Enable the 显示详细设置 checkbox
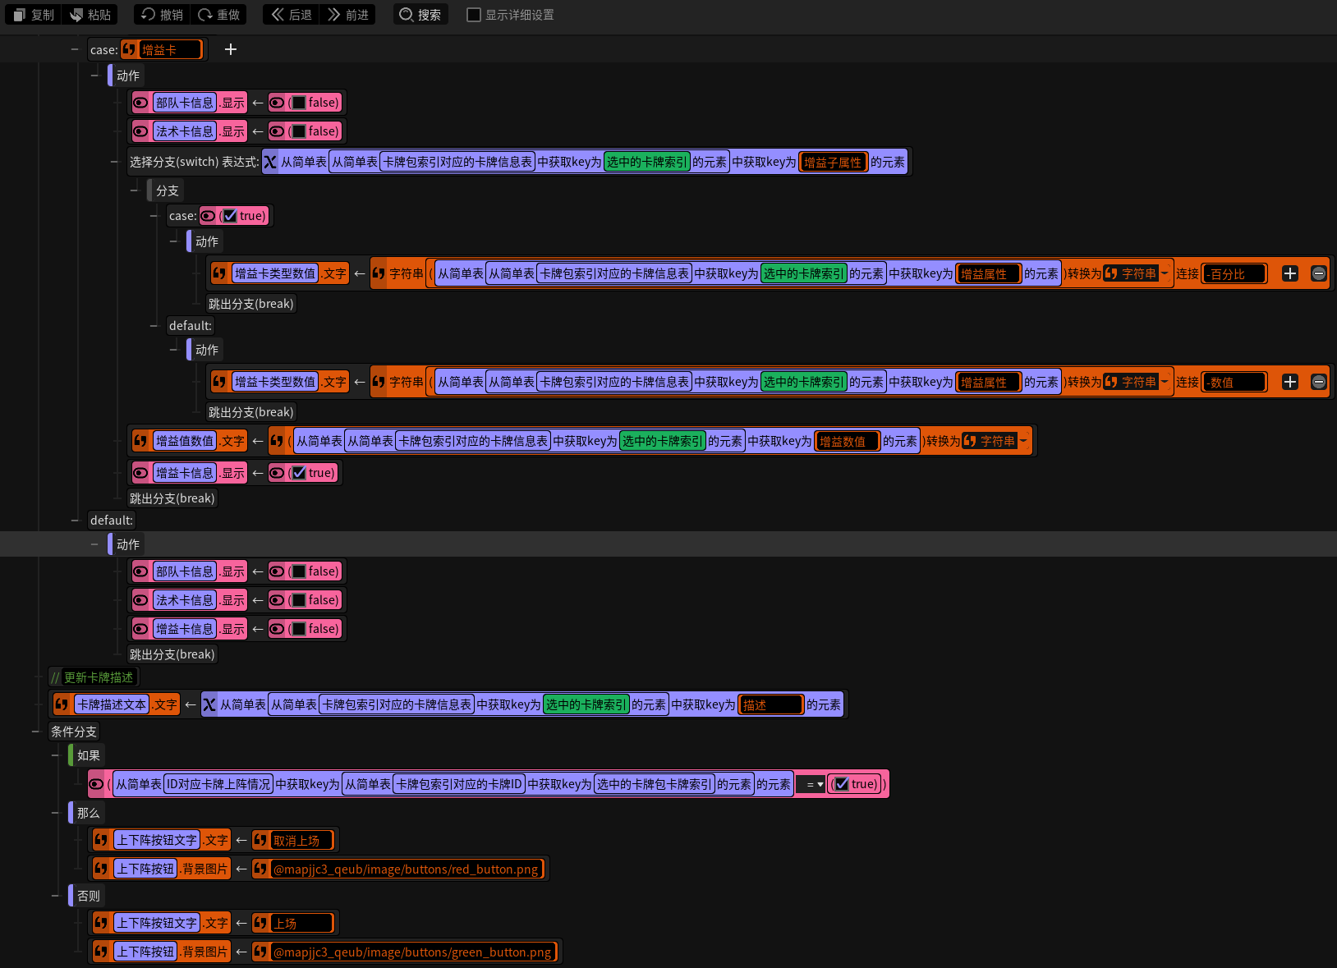 coord(474,15)
